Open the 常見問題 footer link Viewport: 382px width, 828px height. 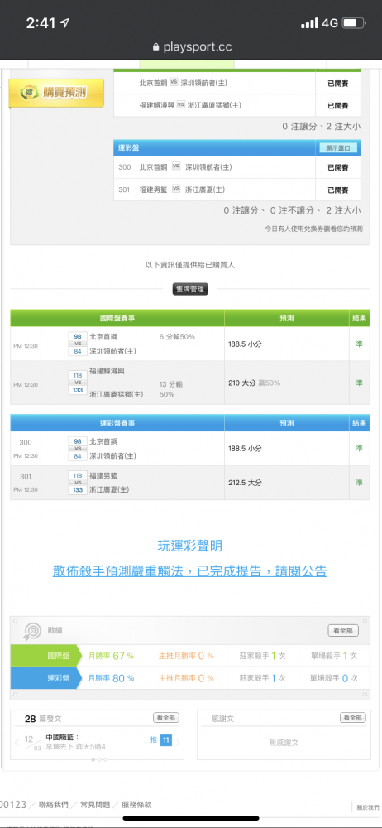click(95, 805)
